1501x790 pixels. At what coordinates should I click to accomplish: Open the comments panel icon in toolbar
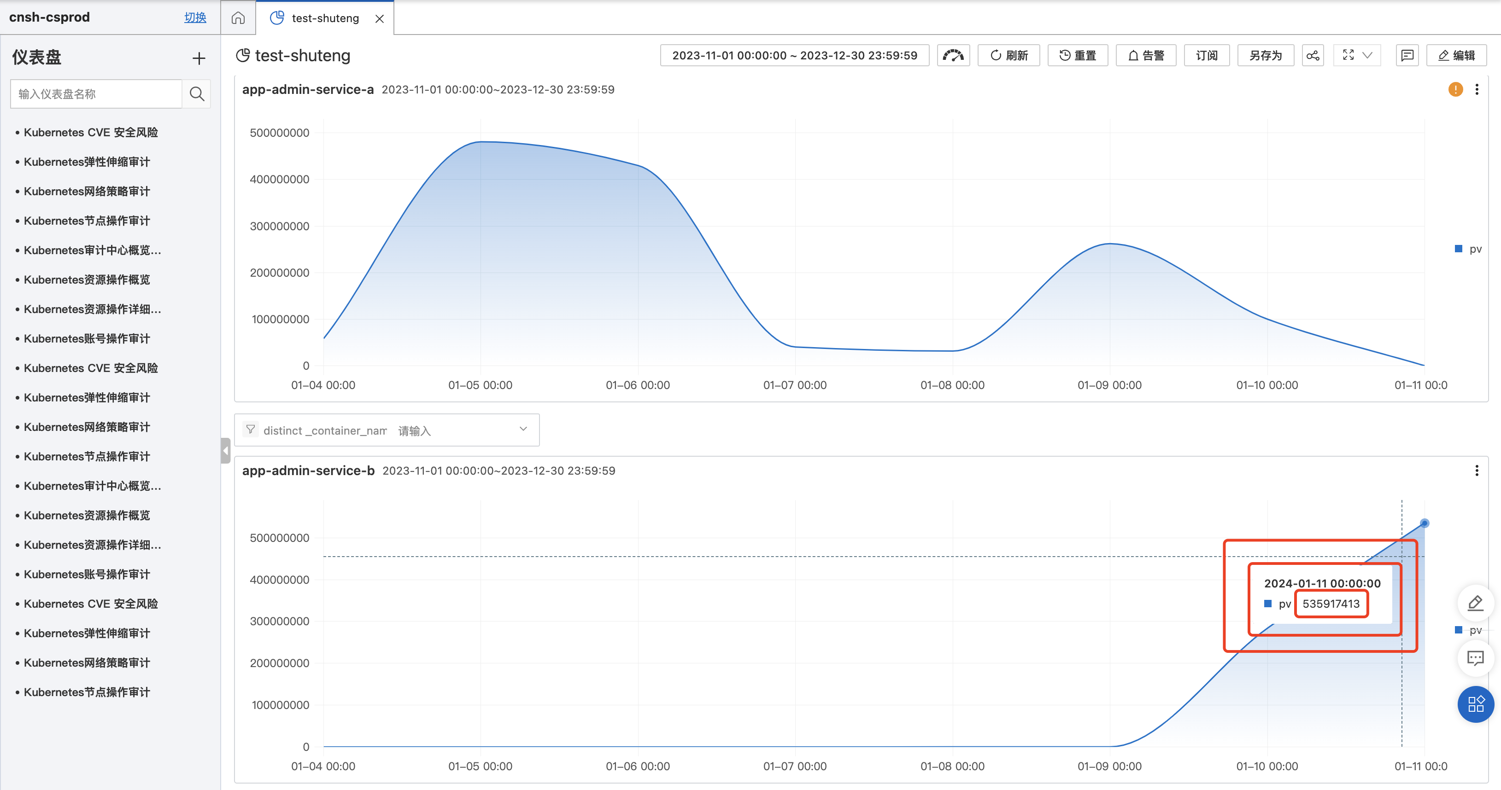coord(1407,55)
